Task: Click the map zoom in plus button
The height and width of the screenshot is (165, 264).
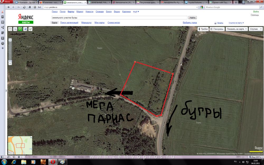Action: [10, 63]
